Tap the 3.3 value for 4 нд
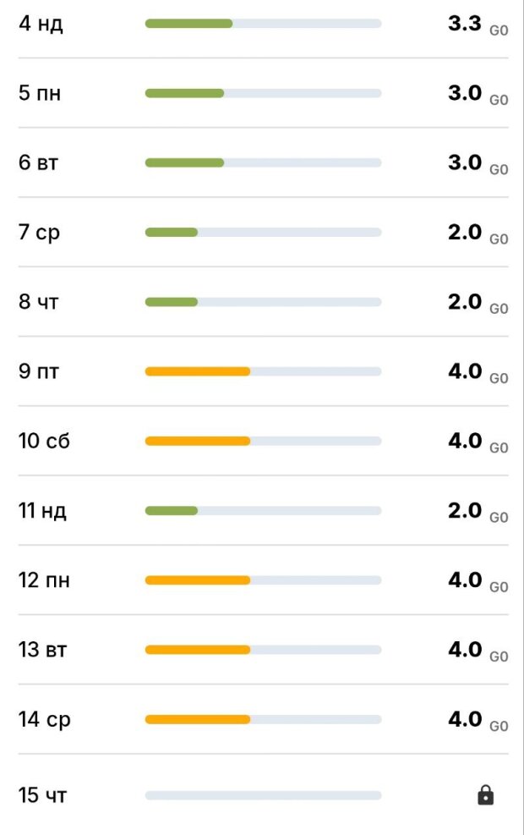 pos(465,24)
